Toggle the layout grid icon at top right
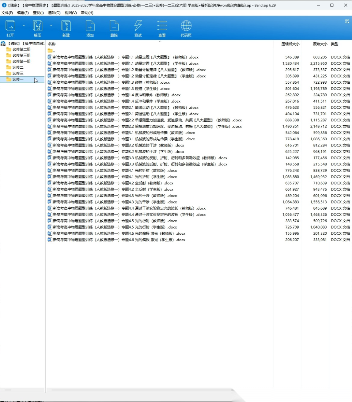 click(347, 21)
